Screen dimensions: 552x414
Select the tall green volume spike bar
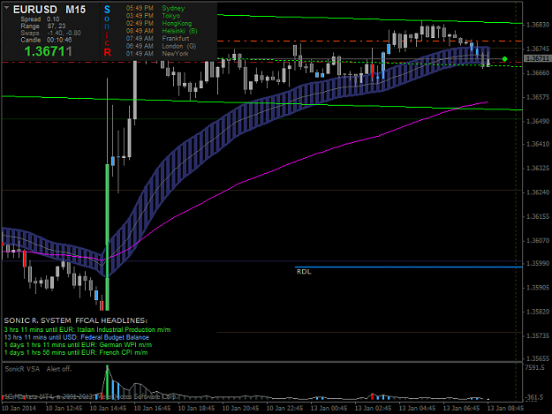pos(108,382)
